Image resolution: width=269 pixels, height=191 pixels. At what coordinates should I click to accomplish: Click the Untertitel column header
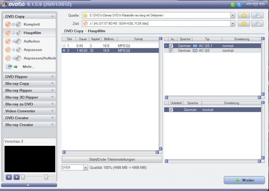pyautogui.click(x=176, y=103)
